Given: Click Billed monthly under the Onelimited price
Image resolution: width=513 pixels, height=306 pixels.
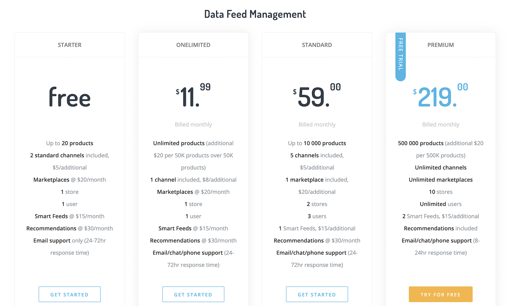Looking at the screenshot, I should click(x=193, y=124).
